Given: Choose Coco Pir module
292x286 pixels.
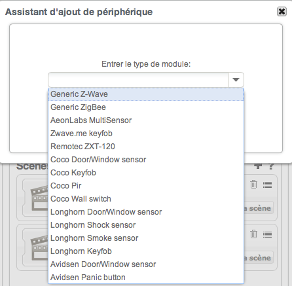Looking at the screenshot, I should click(146, 186).
